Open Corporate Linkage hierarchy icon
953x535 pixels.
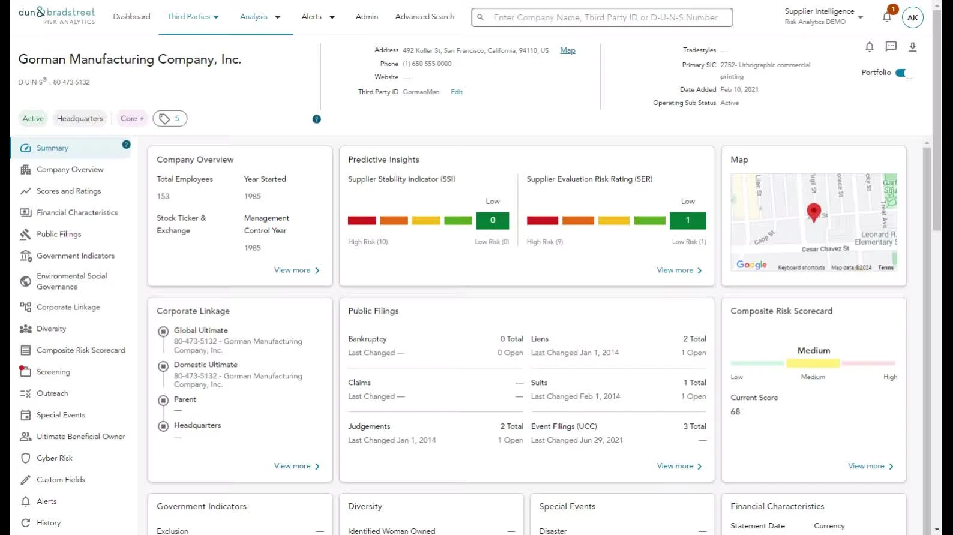[x=25, y=308]
